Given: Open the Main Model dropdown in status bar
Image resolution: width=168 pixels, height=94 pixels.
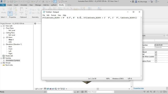Looking at the screenshot, I should (x=101, y=92).
